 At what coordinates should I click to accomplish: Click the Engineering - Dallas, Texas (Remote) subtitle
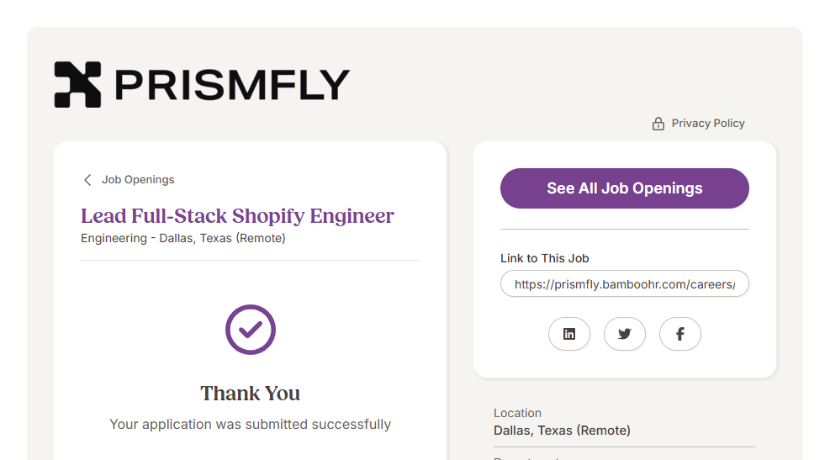(x=183, y=239)
